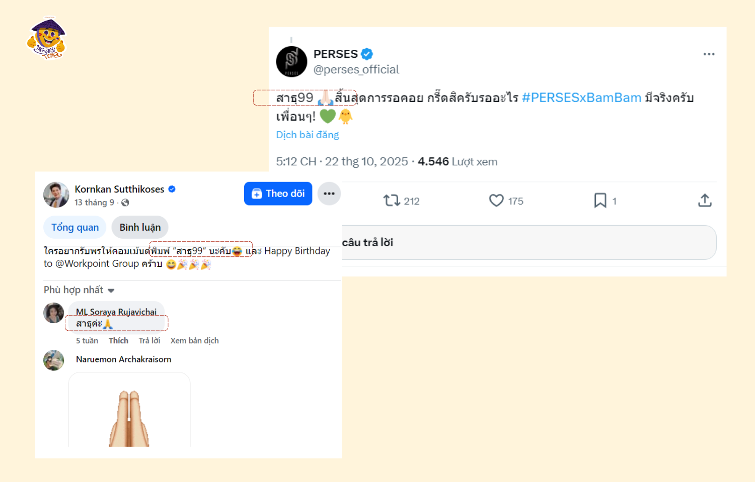Expand the Phù hợp nhất sort dropdown
755x482 pixels.
pos(79,290)
